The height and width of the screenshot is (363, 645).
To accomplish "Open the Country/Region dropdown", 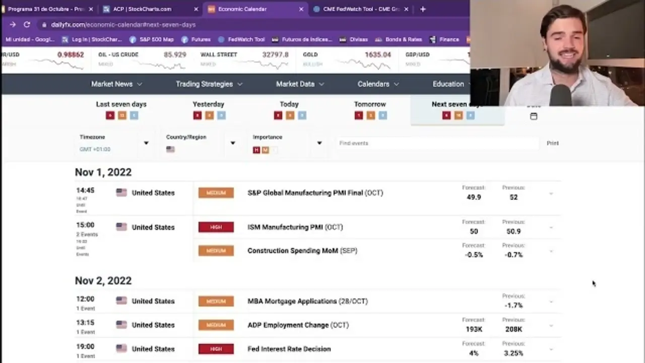I will click(x=232, y=143).
